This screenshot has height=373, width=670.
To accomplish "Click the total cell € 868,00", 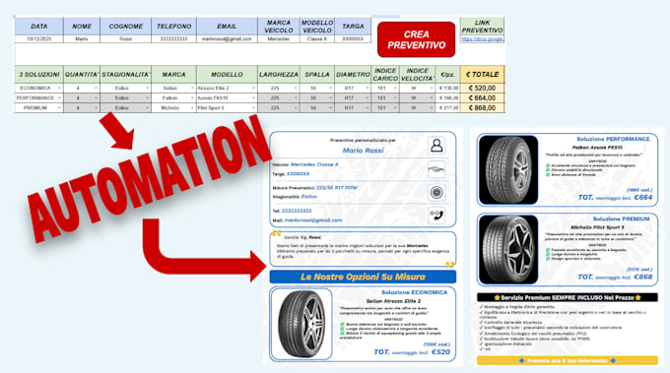I will (483, 108).
